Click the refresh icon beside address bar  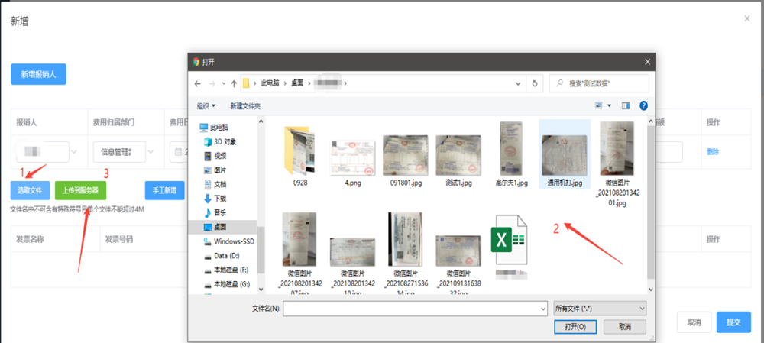click(535, 83)
